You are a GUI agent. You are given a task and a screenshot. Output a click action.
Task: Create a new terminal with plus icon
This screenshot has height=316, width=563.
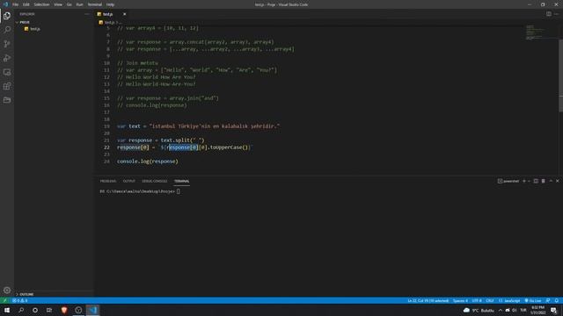pos(524,181)
